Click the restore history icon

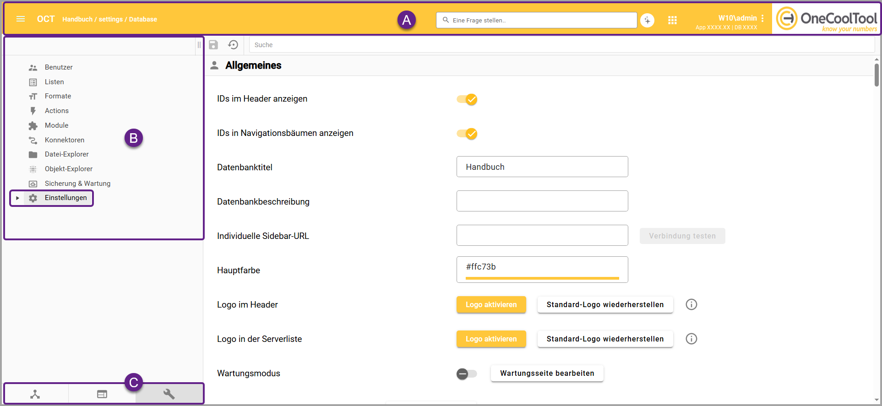tap(233, 45)
